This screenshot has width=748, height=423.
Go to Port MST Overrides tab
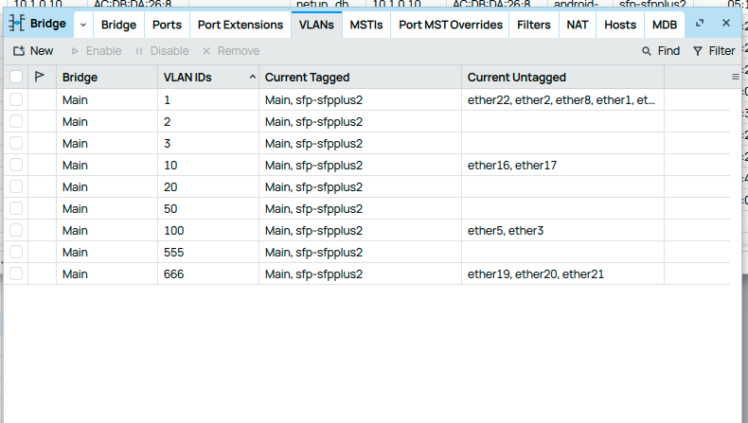click(x=451, y=25)
